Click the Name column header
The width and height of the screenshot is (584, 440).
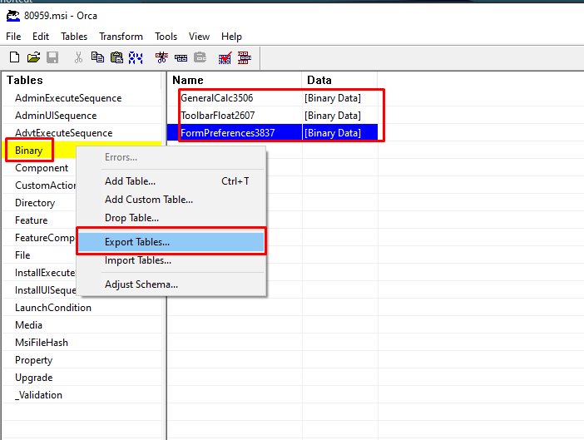point(235,80)
